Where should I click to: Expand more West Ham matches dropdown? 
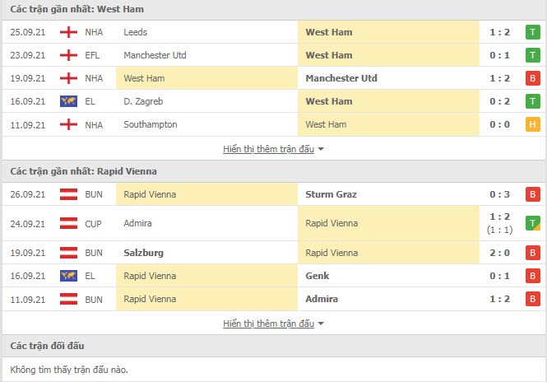point(273,149)
